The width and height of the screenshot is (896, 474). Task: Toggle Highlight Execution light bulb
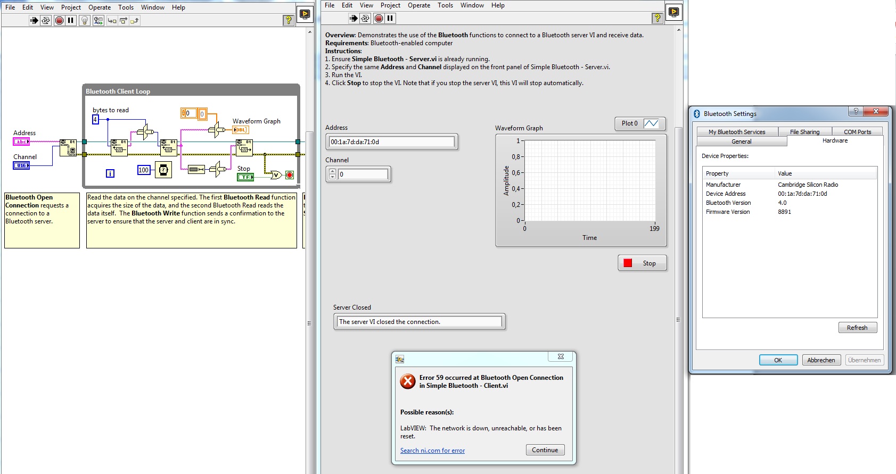pyautogui.click(x=85, y=21)
